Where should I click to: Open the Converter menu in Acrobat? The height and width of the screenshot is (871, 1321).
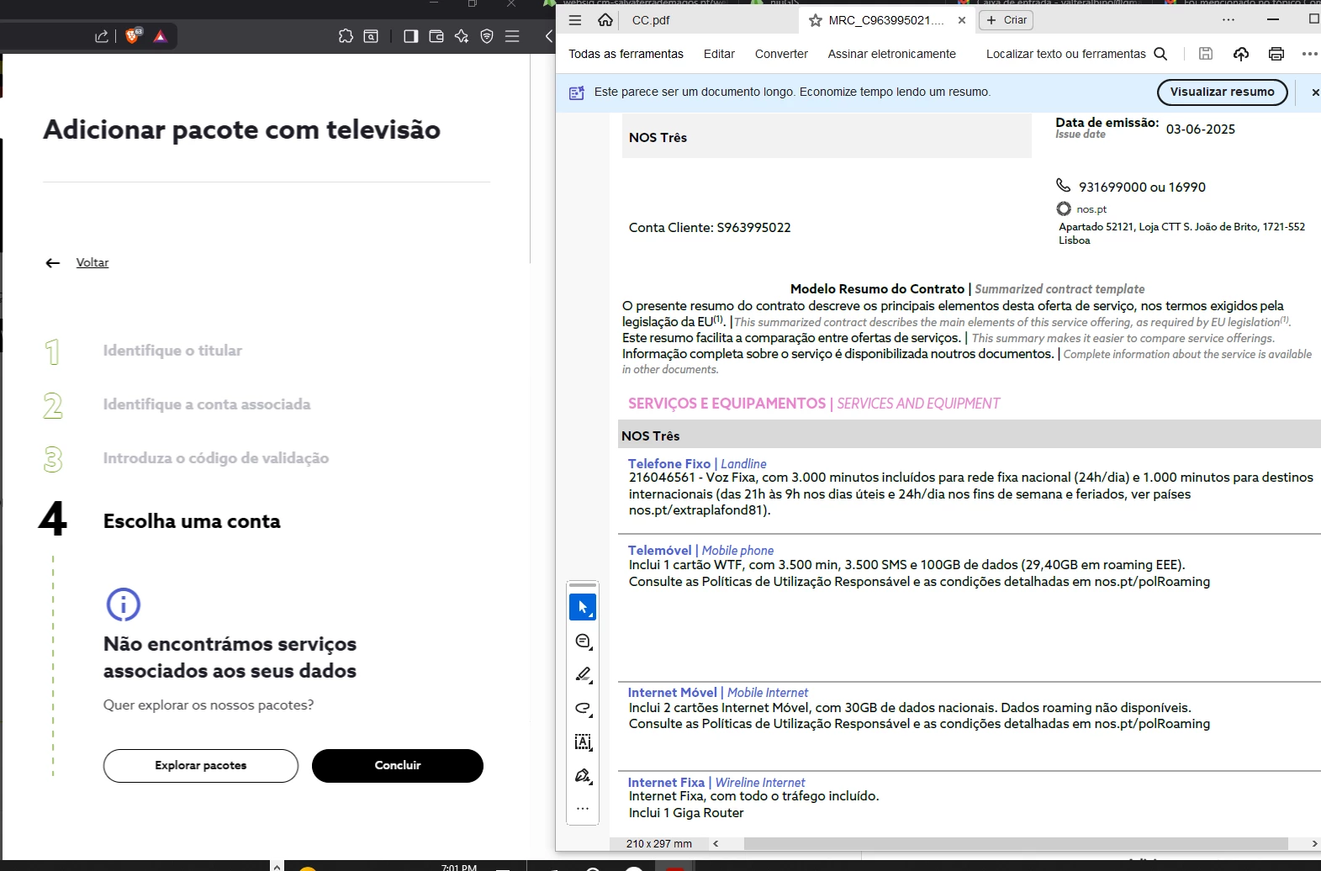point(781,54)
